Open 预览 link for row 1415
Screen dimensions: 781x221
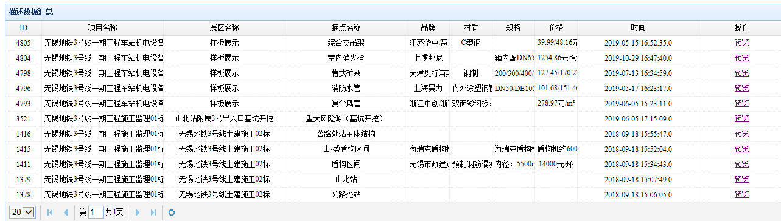[x=741, y=149]
